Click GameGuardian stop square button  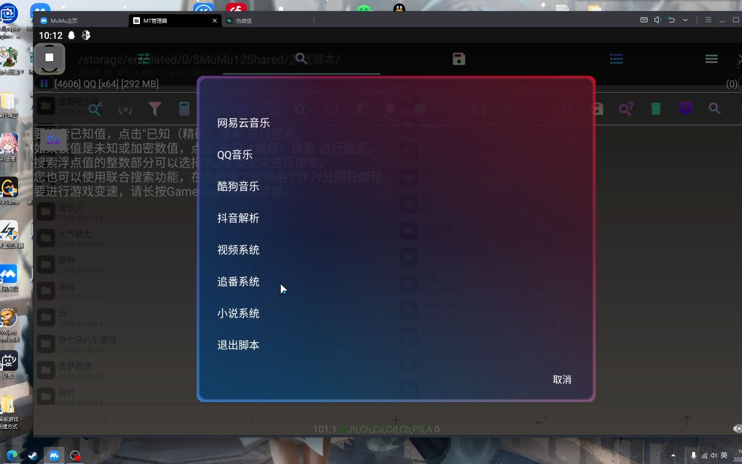pyautogui.click(x=49, y=58)
